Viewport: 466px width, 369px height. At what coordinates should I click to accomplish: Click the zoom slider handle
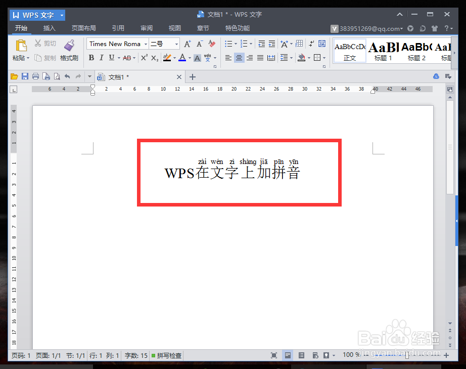pyautogui.click(x=407, y=355)
